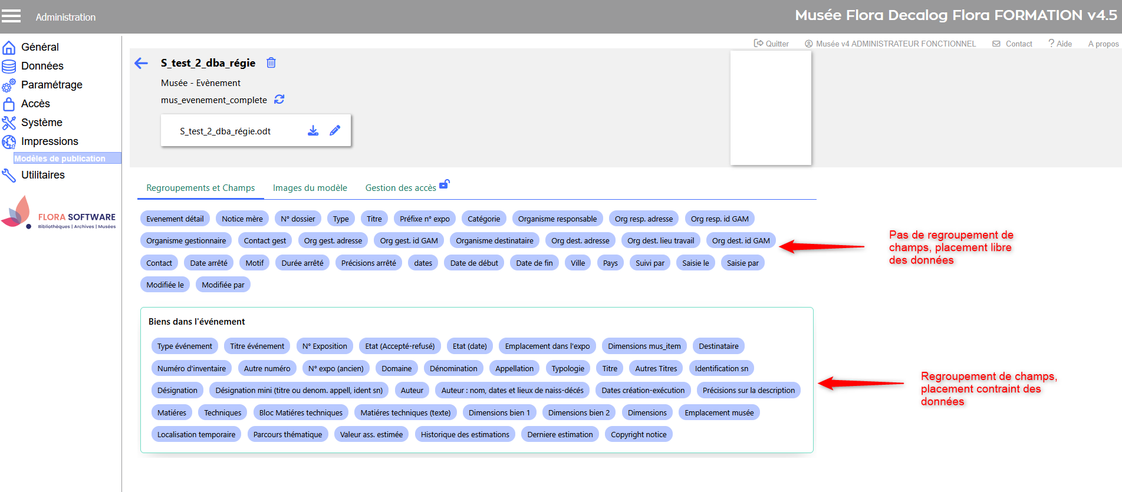Viewport: 1122px width, 492px height.
Task: Open the Données database icon
Action: [x=9, y=66]
